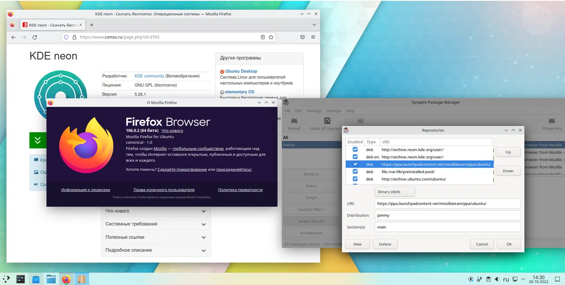Viewport: 565px width, 285px height.
Task: Expand the Подробное описание section
Action: click(156, 250)
